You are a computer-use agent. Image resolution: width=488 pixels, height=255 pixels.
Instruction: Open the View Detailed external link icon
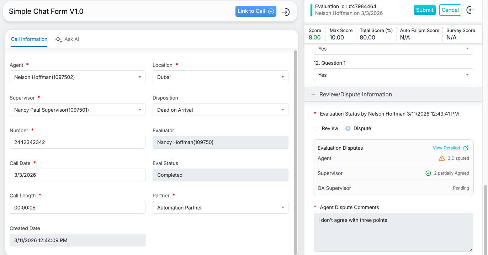click(466, 148)
